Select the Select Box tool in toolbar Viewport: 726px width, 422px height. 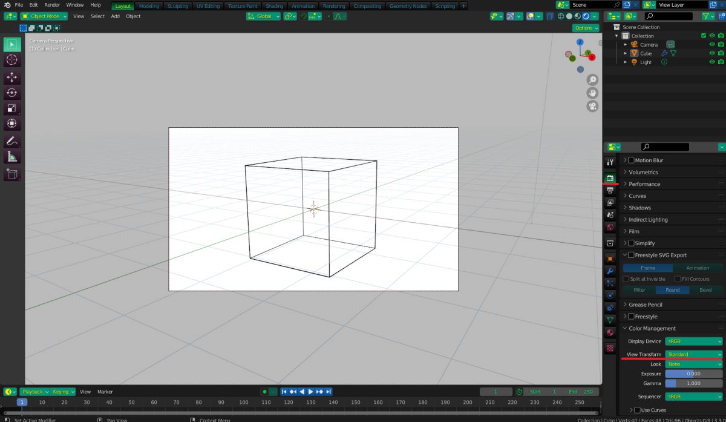click(x=12, y=44)
